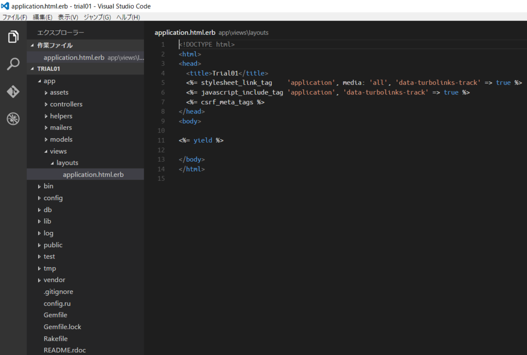Expand the db folder
The image size is (527, 355).
[x=39, y=210]
